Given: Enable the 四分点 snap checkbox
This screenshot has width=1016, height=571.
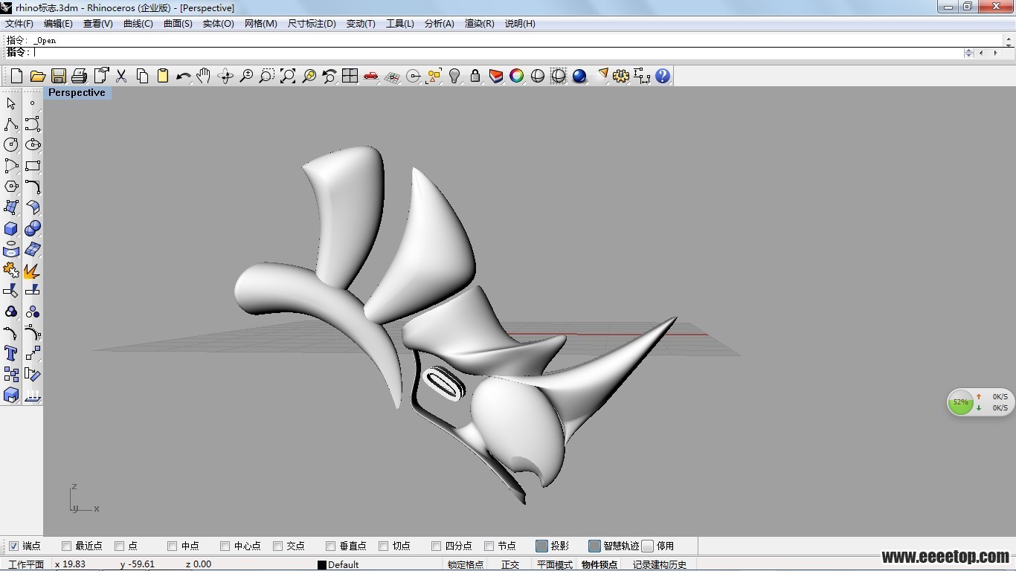Looking at the screenshot, I should click(x=436, y=546).
